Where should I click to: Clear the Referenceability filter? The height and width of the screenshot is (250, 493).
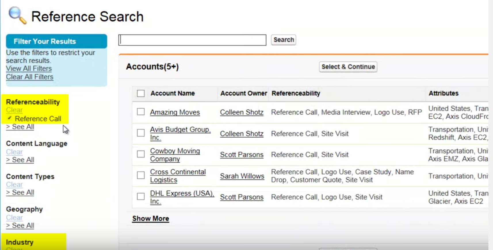point(14,110)
